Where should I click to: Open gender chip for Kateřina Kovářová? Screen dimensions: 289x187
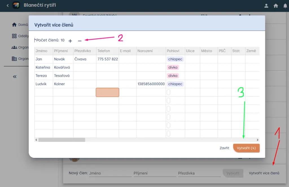point(173,68)
